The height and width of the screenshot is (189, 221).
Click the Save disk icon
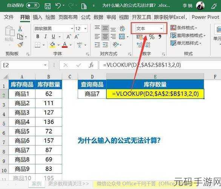[48, 6]
